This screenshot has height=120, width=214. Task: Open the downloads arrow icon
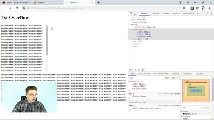[210, 8]
